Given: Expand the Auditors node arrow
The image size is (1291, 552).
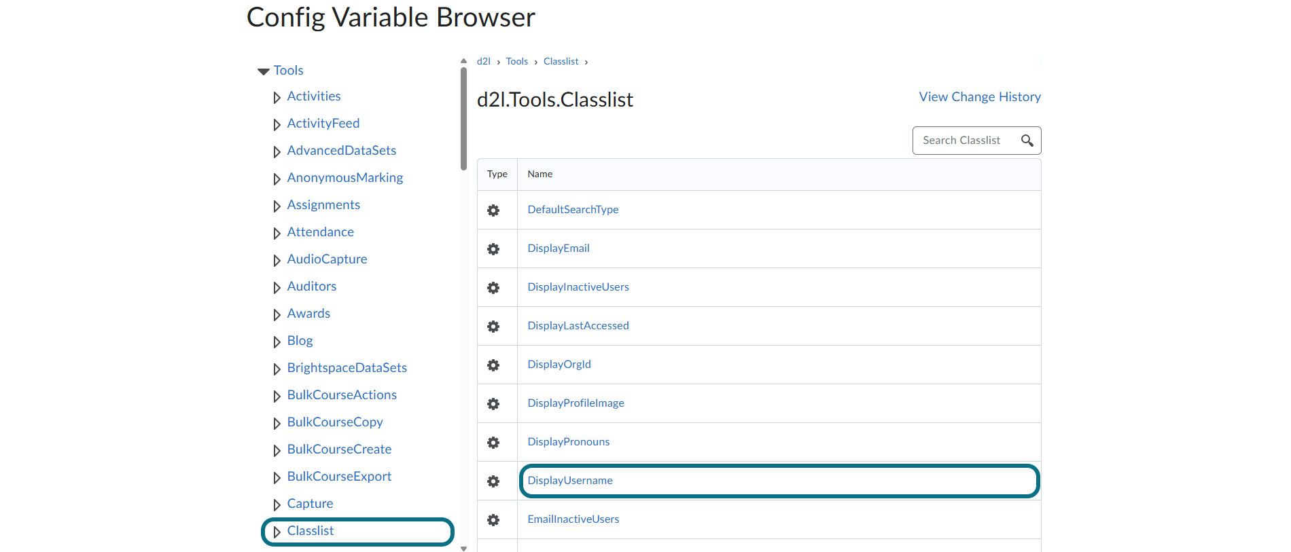Looking at the screenshot, I should coord(277,288).
